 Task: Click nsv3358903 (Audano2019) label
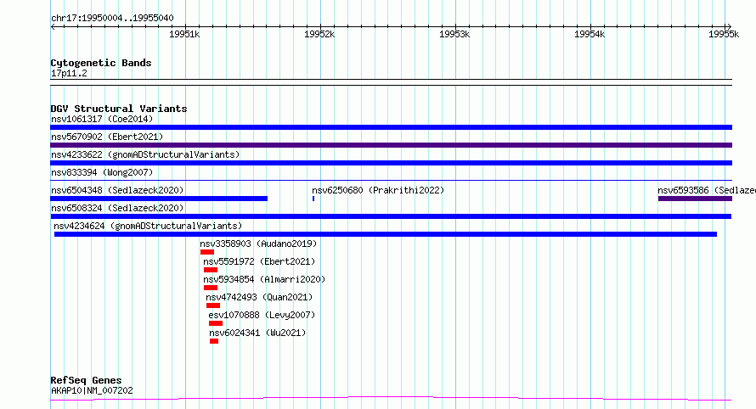coord(258,244)
